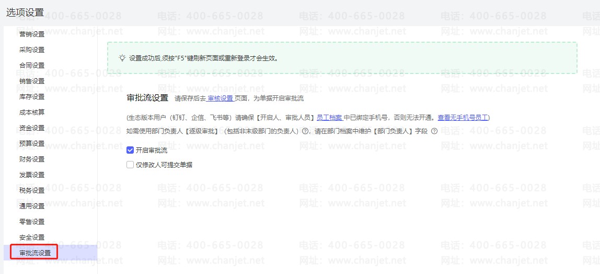Select 营销设置 in the sidebar
This screenshot has width=600, height=274.
click(x=32, y=34)
